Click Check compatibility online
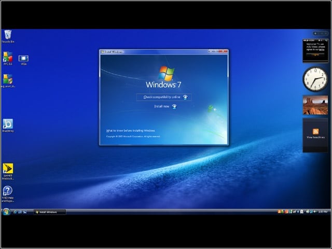Viewport: 332px width, 249px height. tap(164, 97)
